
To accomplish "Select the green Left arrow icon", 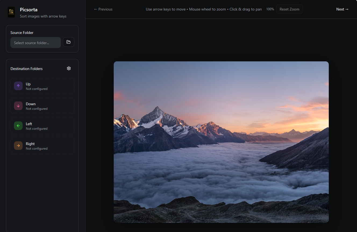I will pyautogui.click(x=18, y=125).
